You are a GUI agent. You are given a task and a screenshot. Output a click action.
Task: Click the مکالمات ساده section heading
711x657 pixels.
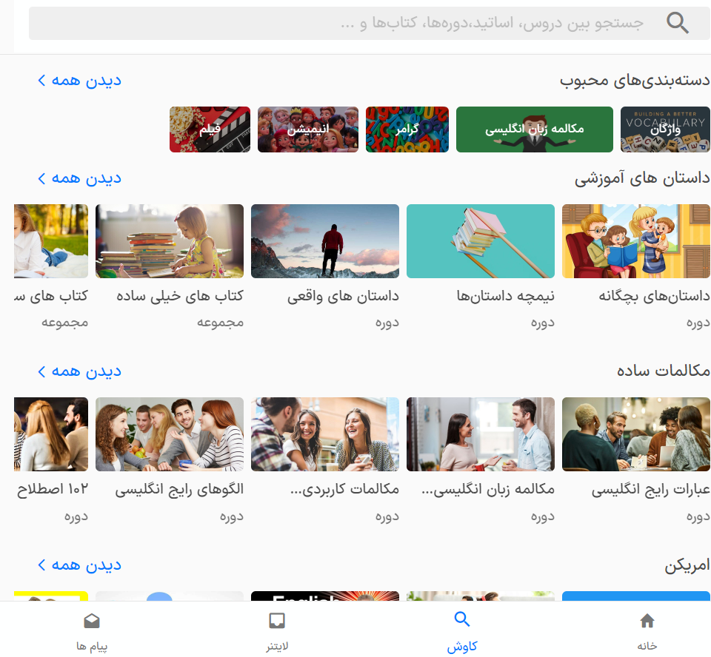(663, 371)
